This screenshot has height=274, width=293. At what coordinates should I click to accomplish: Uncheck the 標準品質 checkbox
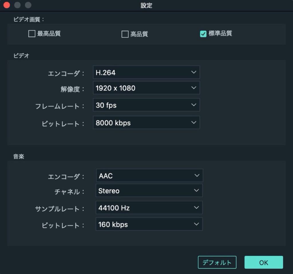pos(203,34)
